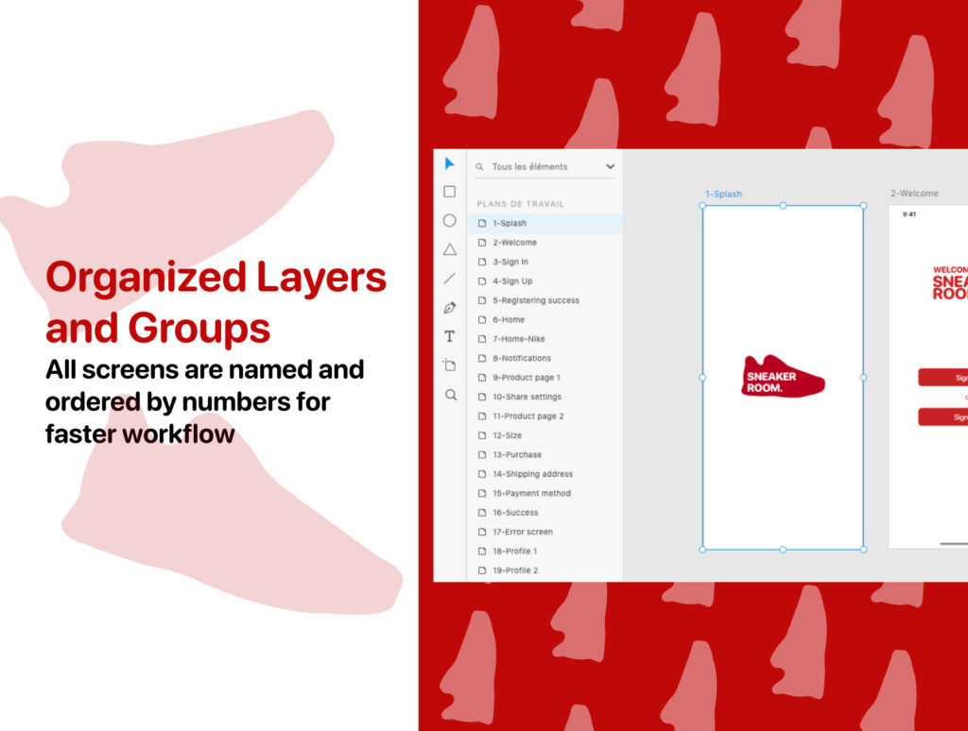This screenshot has width=968, height=731.
Task: Select the 2-Welcome artboard layer
Action: click(x=544, y=243)
